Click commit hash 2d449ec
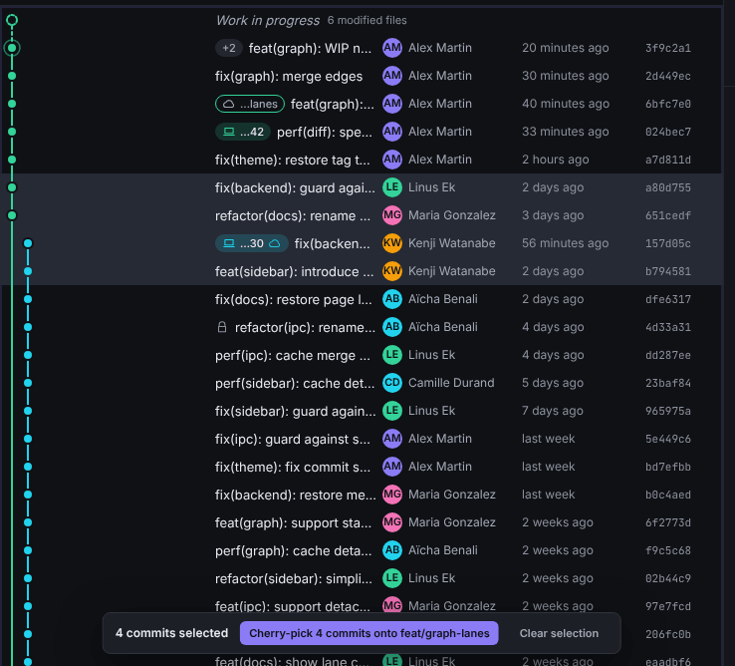Screen dimensions: 735x666 [668, 76]
